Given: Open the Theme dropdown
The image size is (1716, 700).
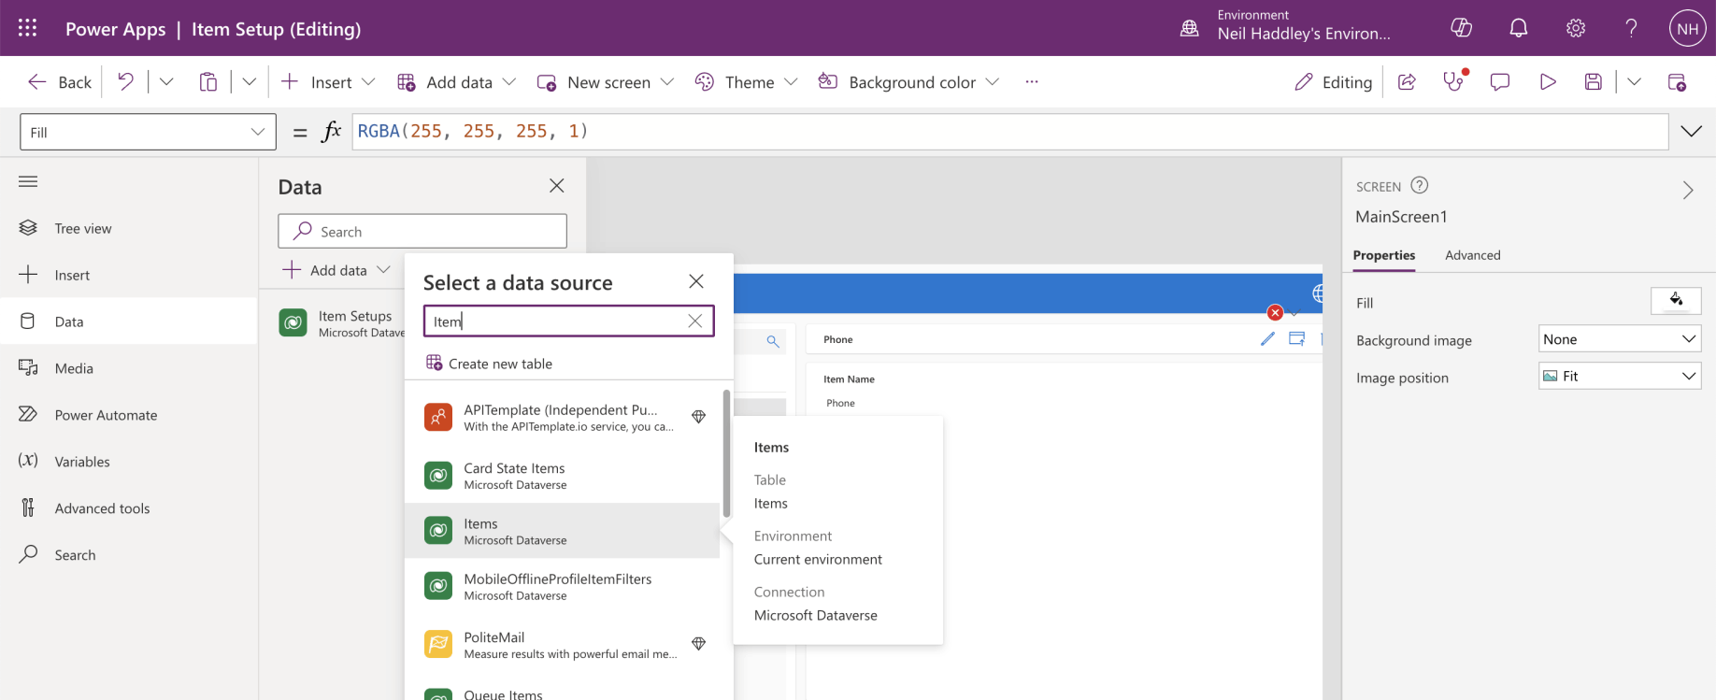Looking at the screenshot, I should point(746,82).
